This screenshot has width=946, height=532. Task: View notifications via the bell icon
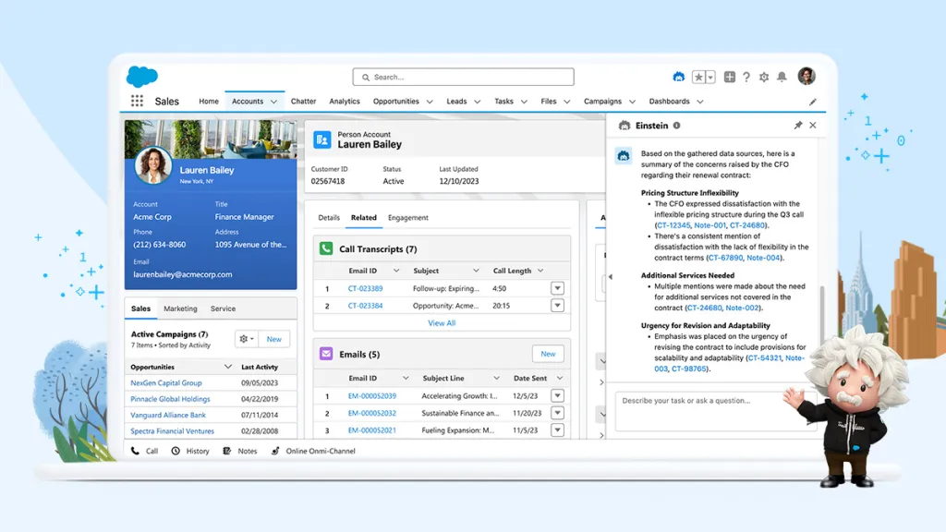tap(782, 77)
